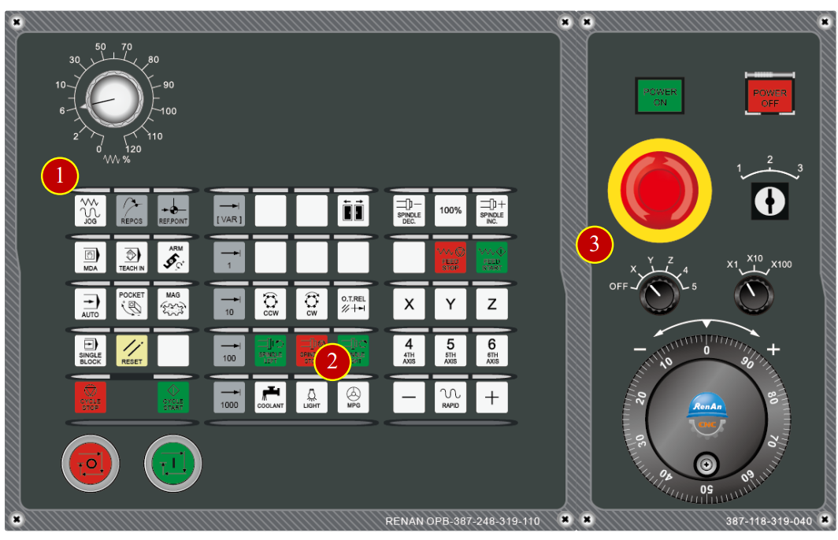This screenshot has width=838, height=540.
Task: Click the OFF label of axis selector
Action: (618, 287)
